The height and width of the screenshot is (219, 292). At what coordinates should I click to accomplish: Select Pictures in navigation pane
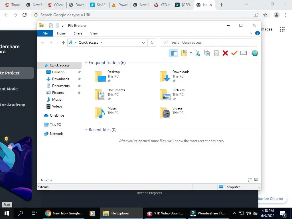[58, 93]
